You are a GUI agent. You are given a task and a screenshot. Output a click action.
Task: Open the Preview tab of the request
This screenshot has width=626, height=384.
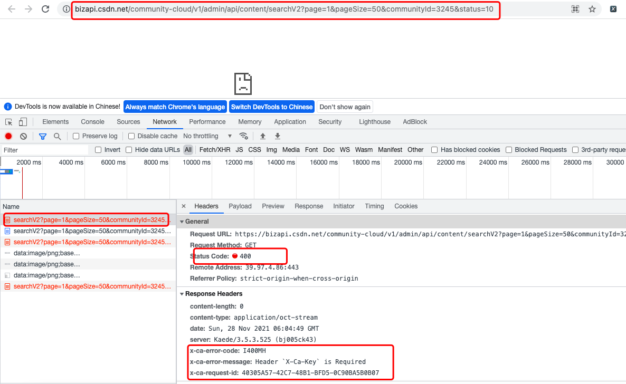[273, 206]
